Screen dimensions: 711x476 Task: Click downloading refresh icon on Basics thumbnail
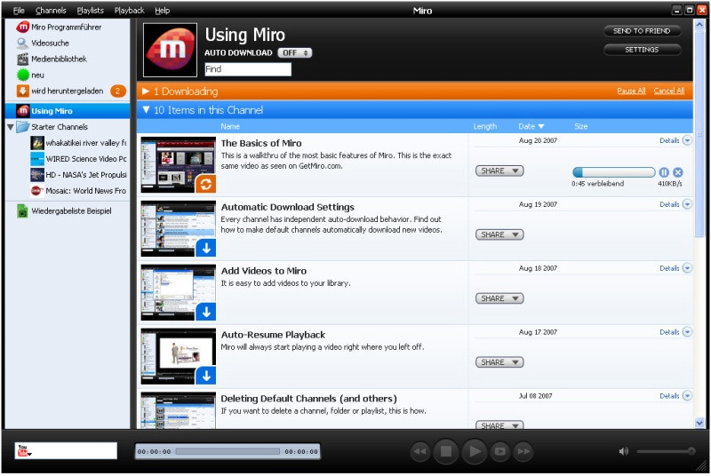pos(206,184)
